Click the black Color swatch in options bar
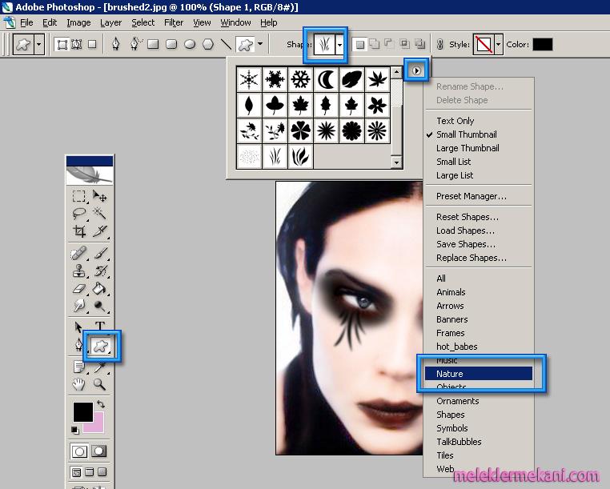Screen dimensions: 610x489 click(542, 44)
